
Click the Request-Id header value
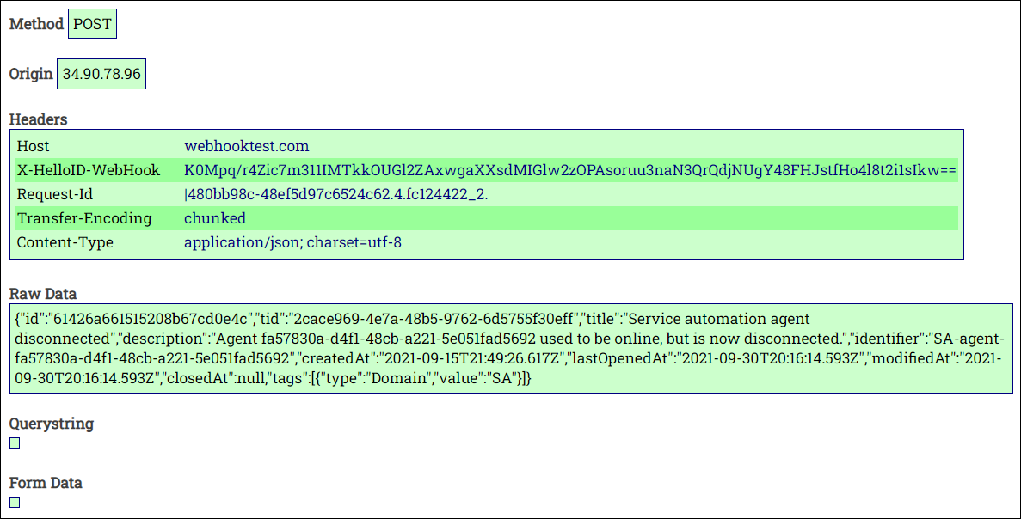[336, 194]
